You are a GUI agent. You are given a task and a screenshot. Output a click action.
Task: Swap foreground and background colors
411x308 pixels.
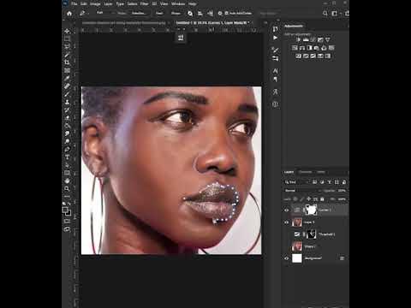pos(69,204)
